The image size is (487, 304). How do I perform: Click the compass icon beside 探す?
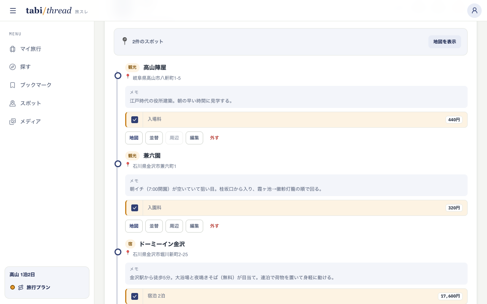(13, 67)
